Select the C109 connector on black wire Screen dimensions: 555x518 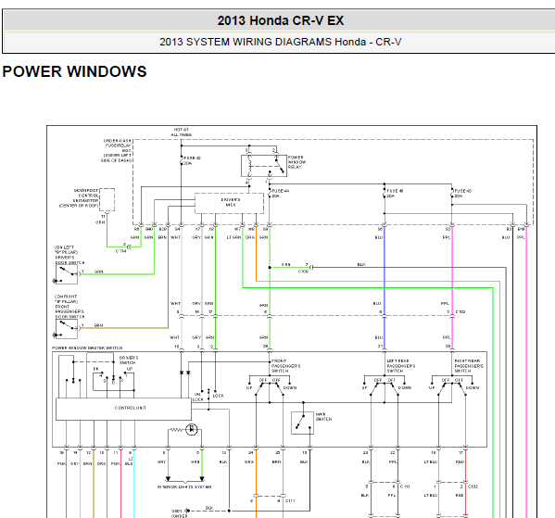pyautogui.click(x=310, y=268)
